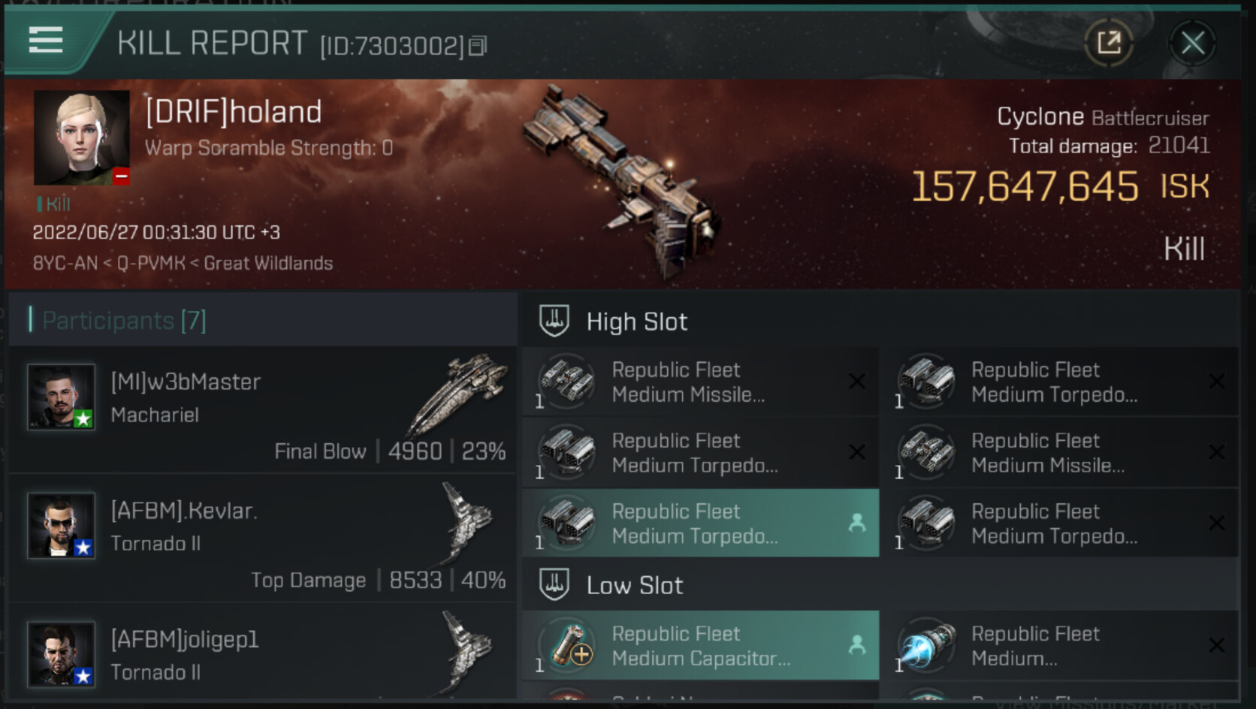Copy the kill report ID

[x=478, y=47]
